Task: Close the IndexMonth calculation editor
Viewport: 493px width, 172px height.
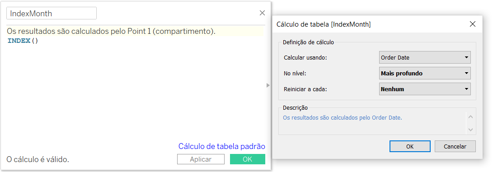Action: (x=262, y=13)
